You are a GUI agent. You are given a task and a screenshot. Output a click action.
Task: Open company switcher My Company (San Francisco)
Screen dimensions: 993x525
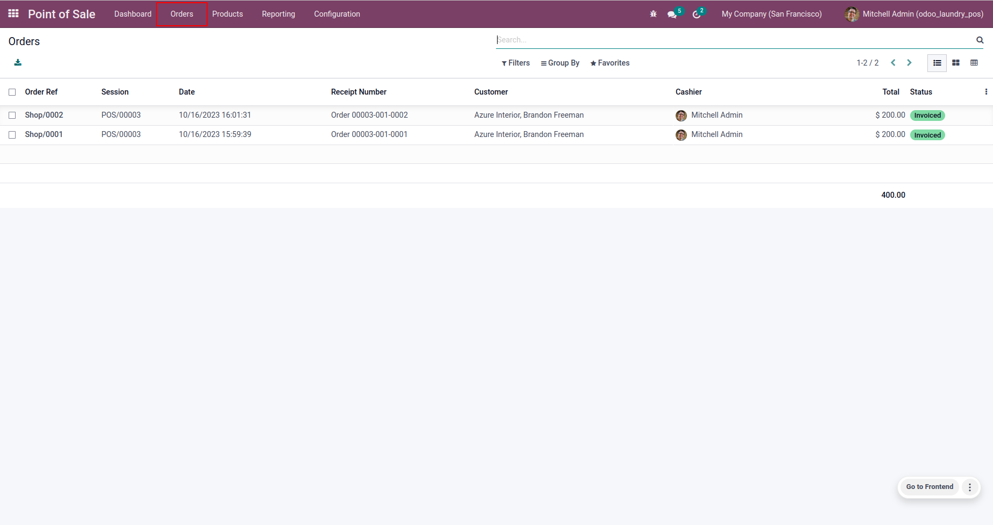click(x=771, y=14)
